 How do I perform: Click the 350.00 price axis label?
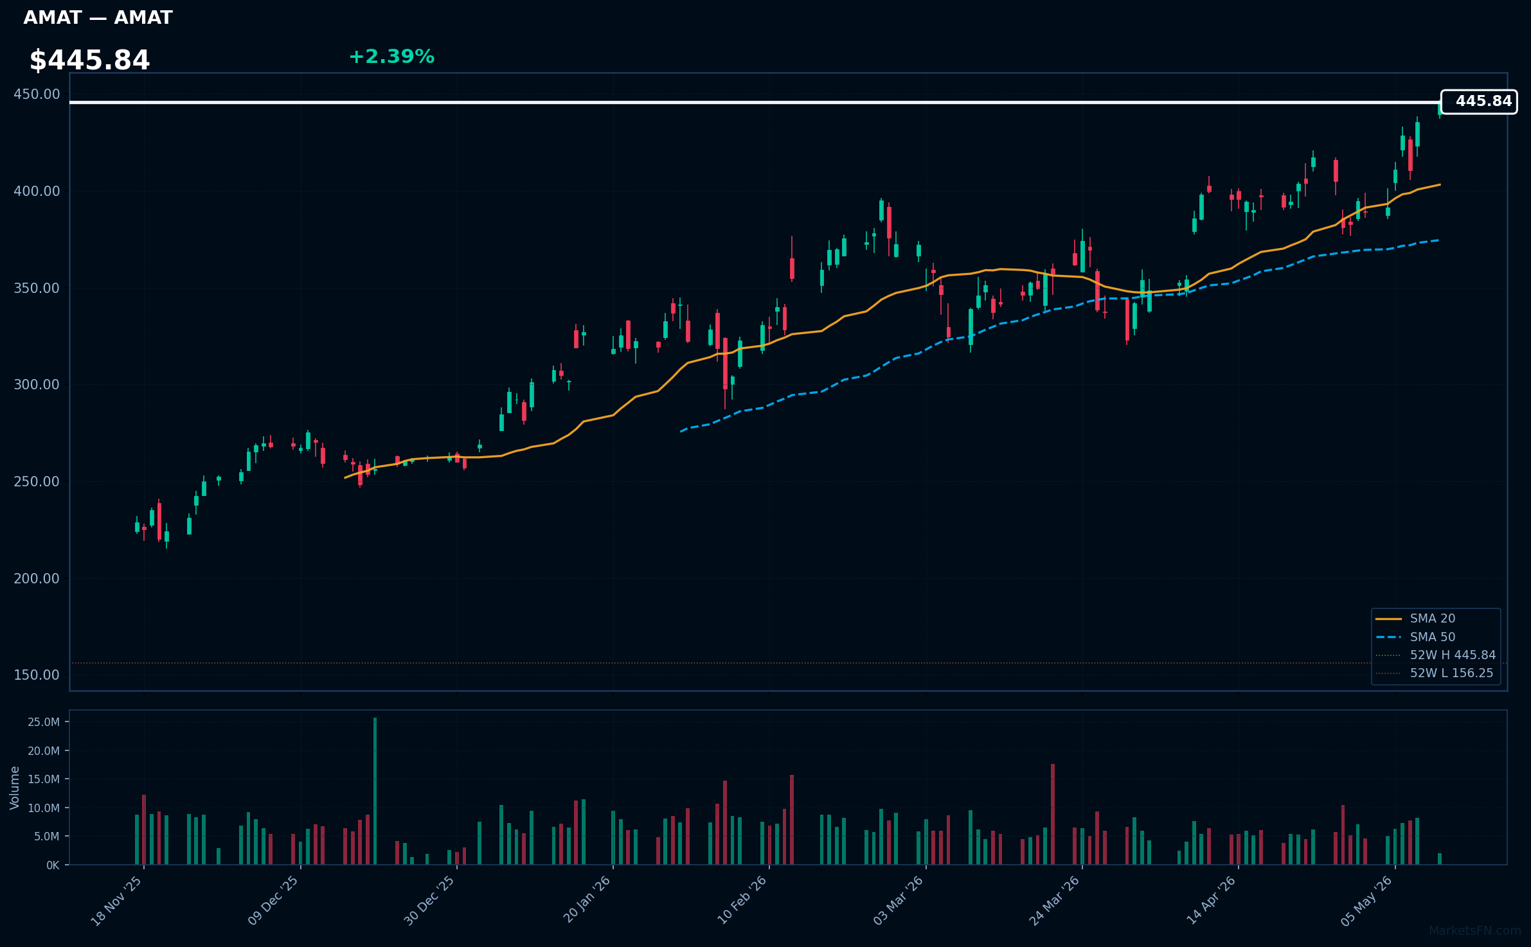[37, 288]
